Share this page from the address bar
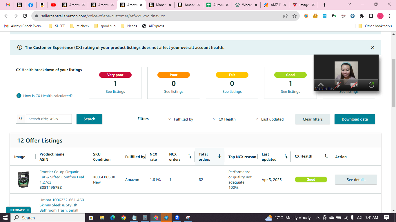This screenshot has height=222, width=396. tap(285, 16)
